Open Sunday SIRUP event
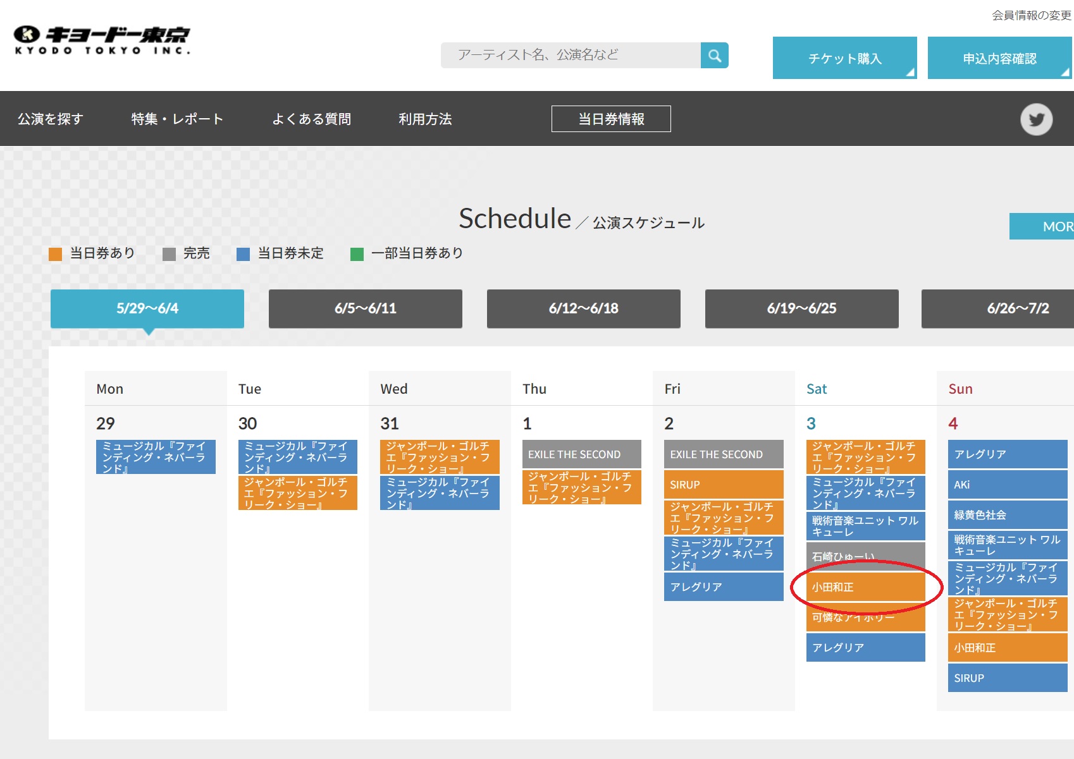The height and width of the screenshot is (759, 1074). (x=1008, y=677)
